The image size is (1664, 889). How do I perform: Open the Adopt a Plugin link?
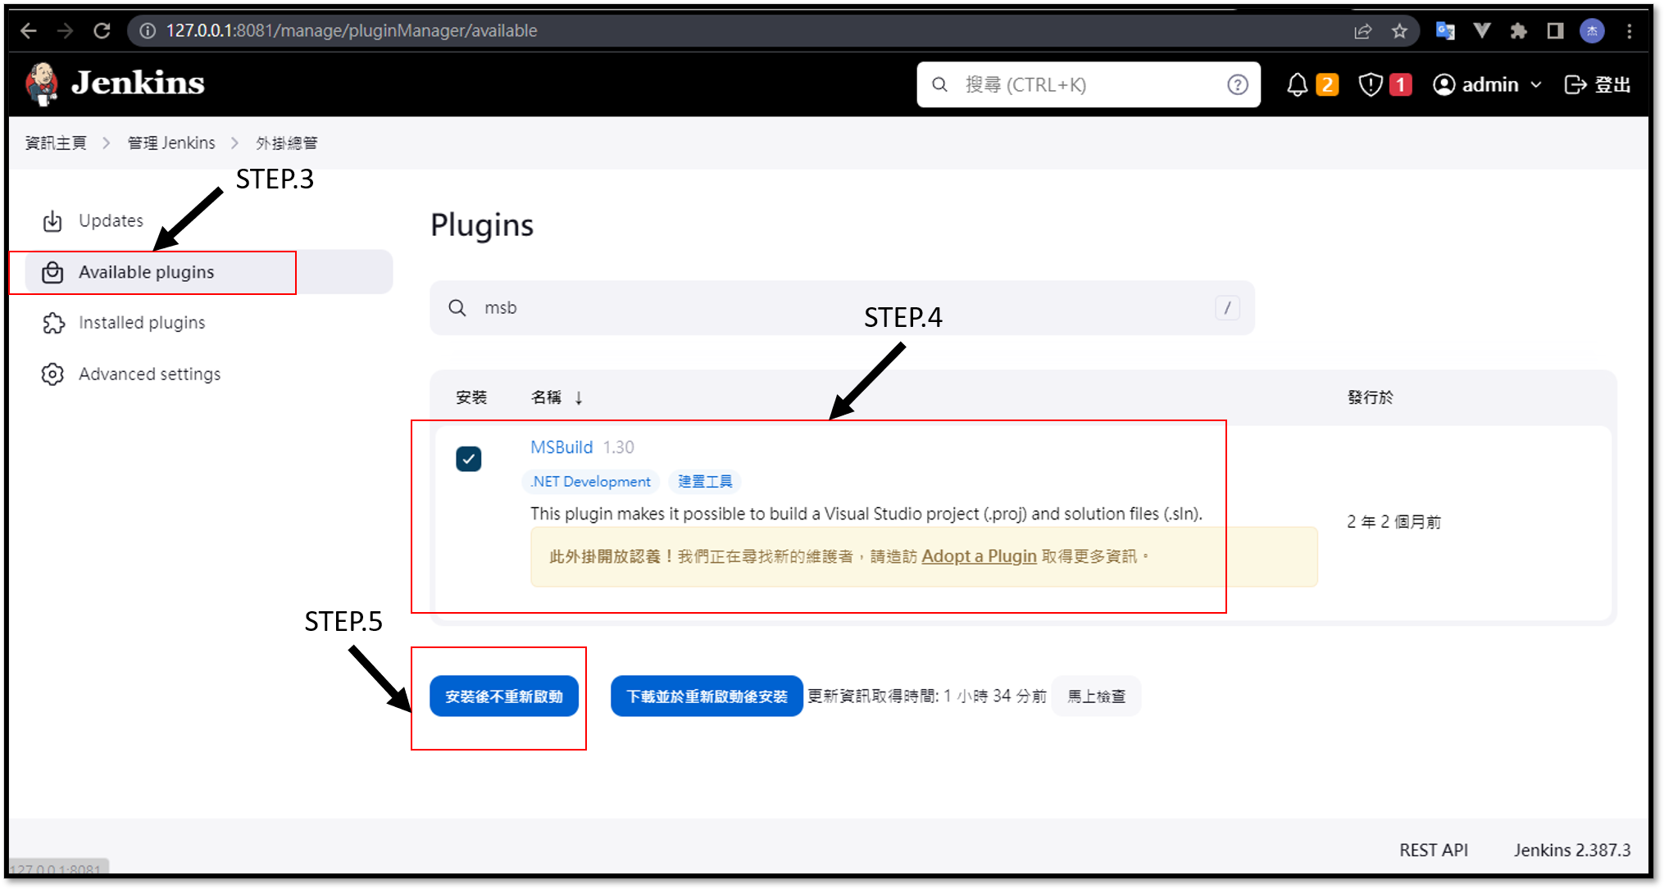tap(979, 556)
